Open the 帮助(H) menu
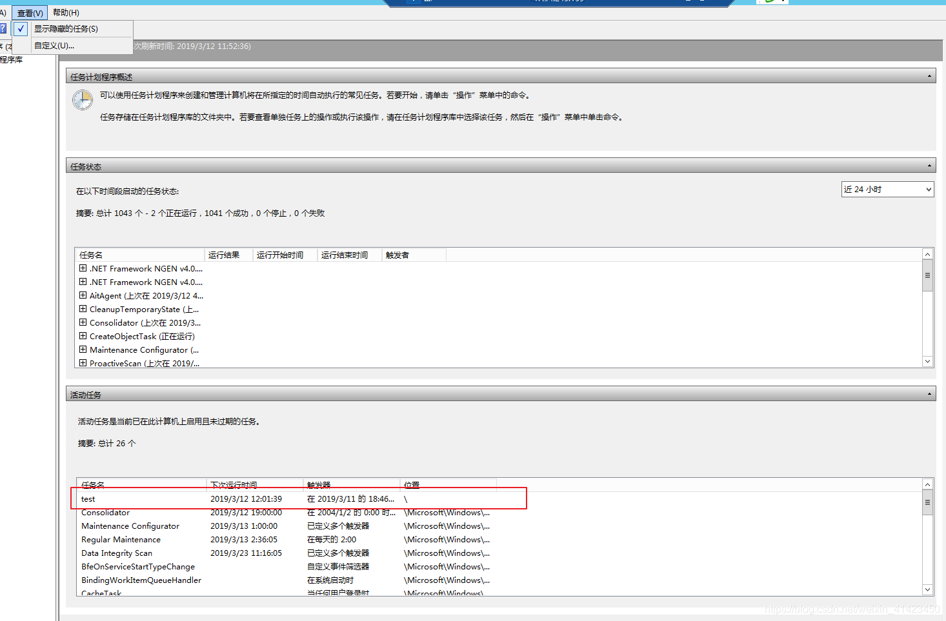Image resolution: width=946 pixels, height=621 pixels. coord(66,13)
